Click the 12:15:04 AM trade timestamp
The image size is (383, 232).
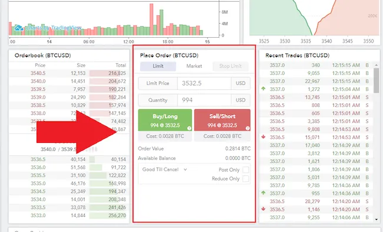pos(346,89)
